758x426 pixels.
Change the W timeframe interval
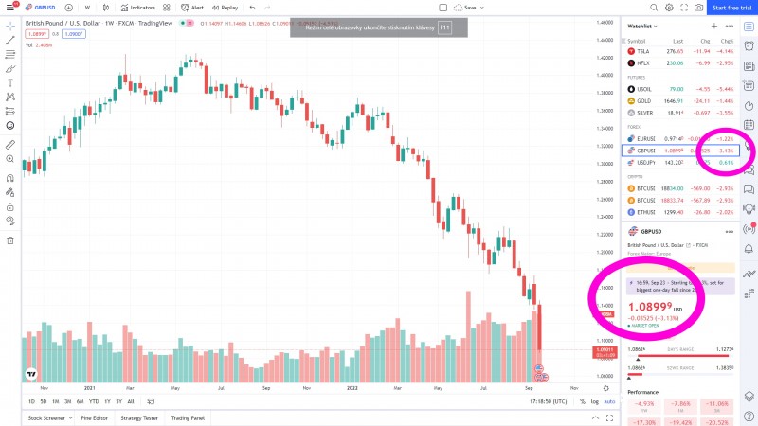(87, 8)
